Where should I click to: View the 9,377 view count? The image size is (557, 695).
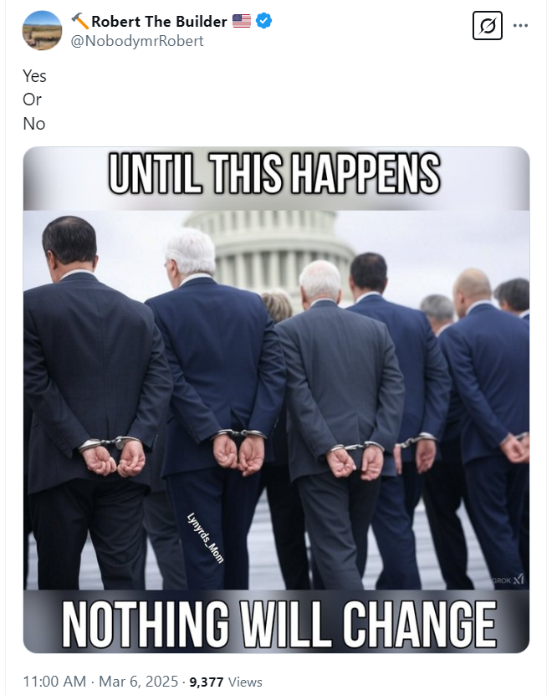(206, 682)
